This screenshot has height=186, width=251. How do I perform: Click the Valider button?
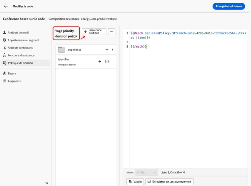(135, 182)
